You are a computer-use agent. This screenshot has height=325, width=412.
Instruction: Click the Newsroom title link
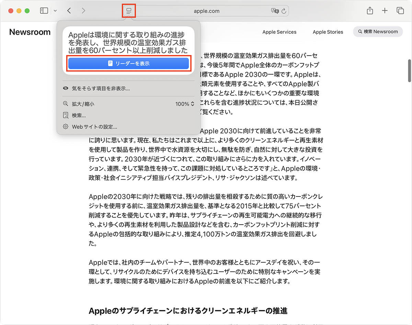30,32
